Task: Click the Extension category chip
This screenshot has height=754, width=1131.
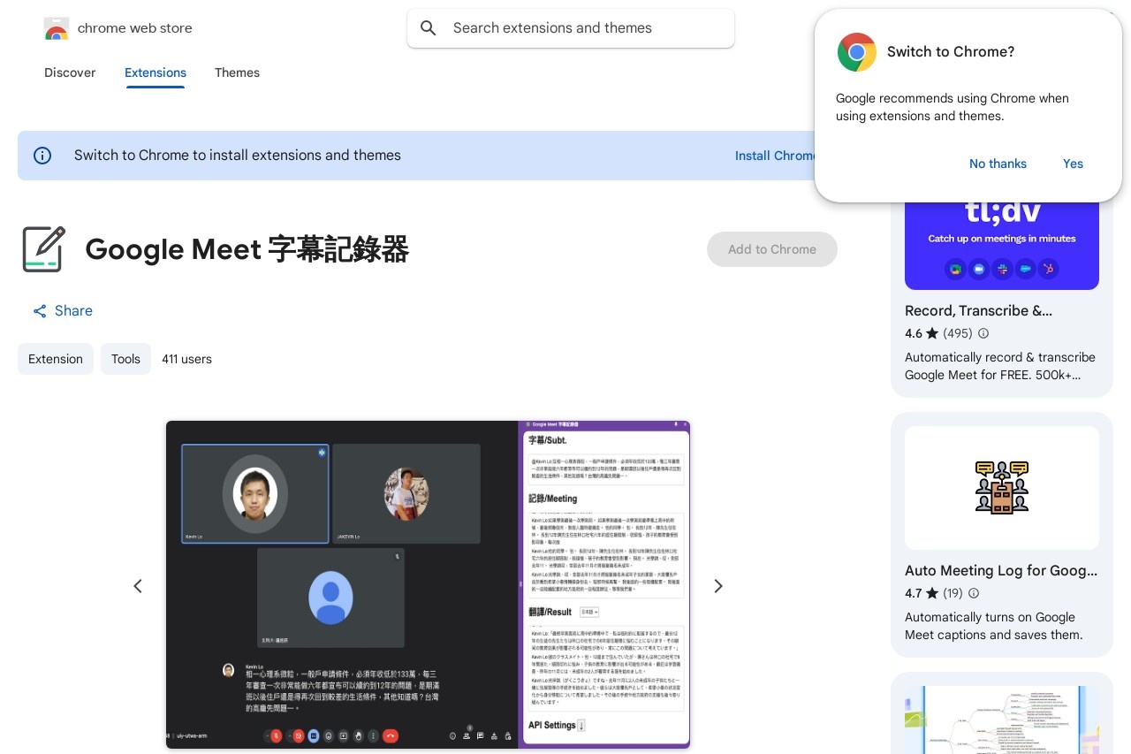Action: click(x=56, y=359)
